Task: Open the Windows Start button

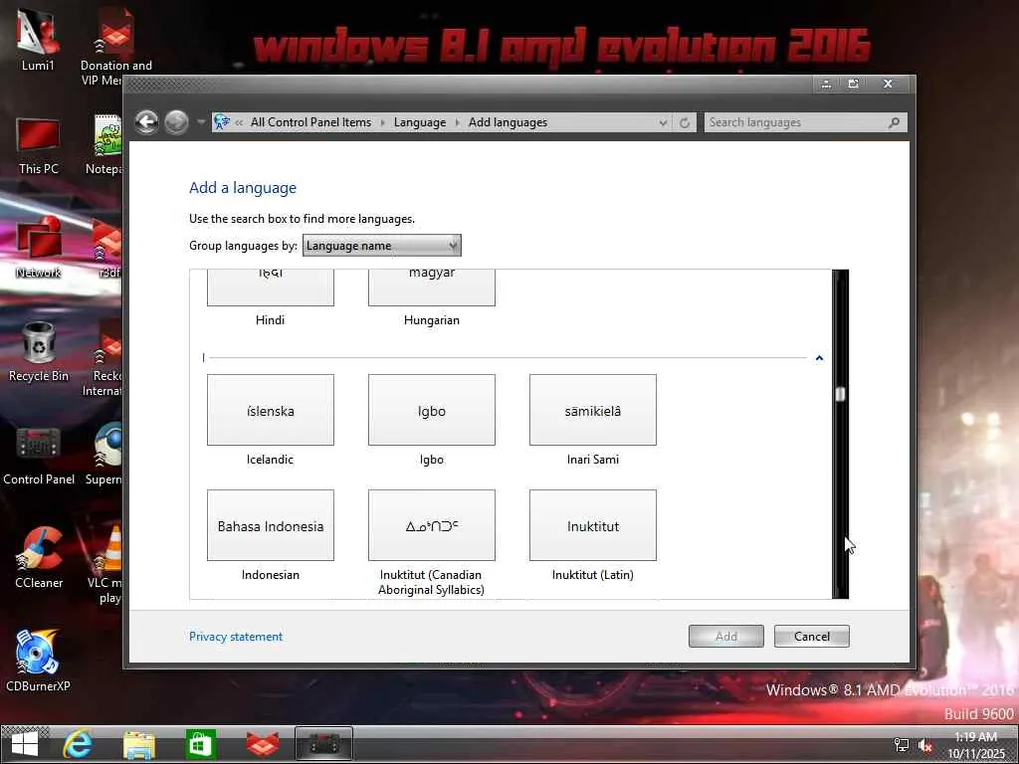Action: (x=25, y=744)
